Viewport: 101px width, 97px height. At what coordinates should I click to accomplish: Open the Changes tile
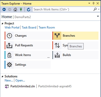point(28,36)
